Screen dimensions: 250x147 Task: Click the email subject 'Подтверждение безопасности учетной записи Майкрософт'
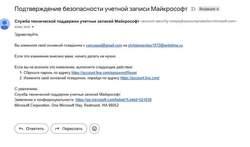coord(101,9)
